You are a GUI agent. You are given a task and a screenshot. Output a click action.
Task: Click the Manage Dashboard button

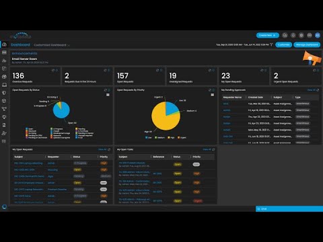(307, 44)
